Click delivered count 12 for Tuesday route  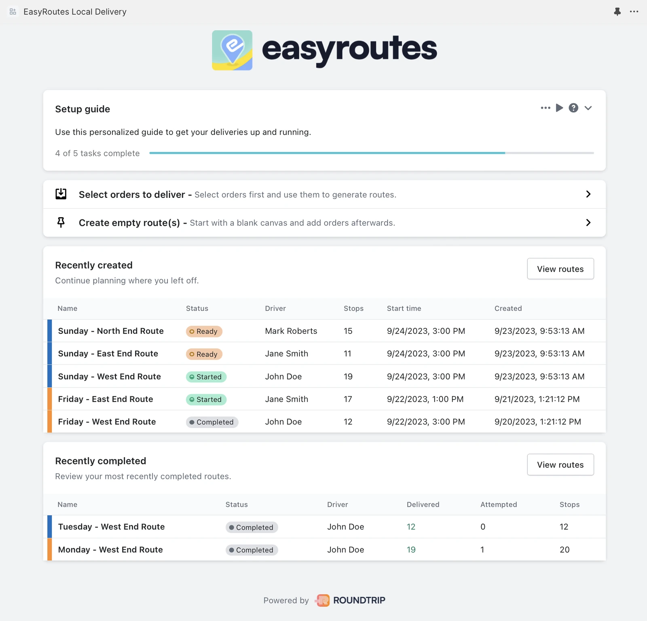click(411, 527)
